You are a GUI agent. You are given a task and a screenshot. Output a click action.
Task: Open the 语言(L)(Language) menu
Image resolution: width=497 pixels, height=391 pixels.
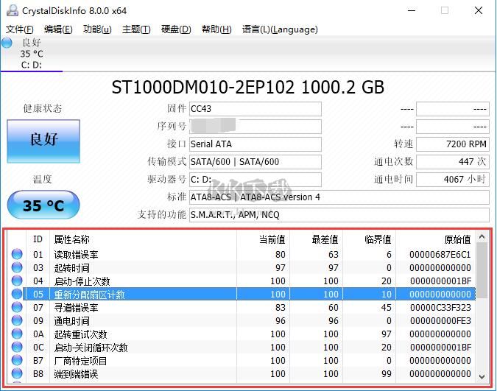(280, 29)
